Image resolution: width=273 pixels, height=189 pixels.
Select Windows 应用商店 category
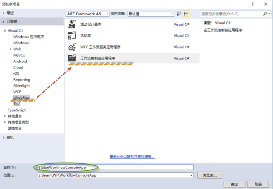tap(29, 37)
